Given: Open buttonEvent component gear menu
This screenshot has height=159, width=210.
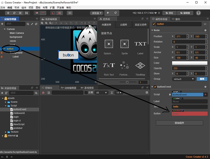Looking at the screenshot, I should point(205,87).
